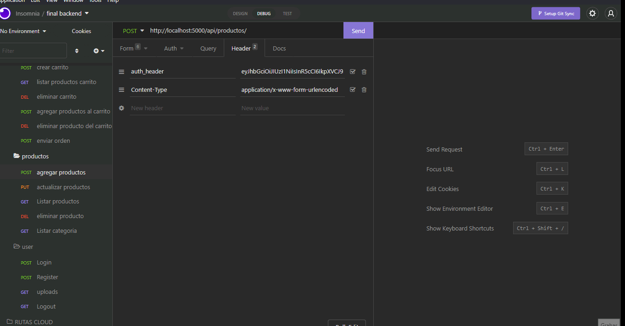625x326 pixels.
Task: Click the sort requests icon beside the filter
Action: click(77, 51)
